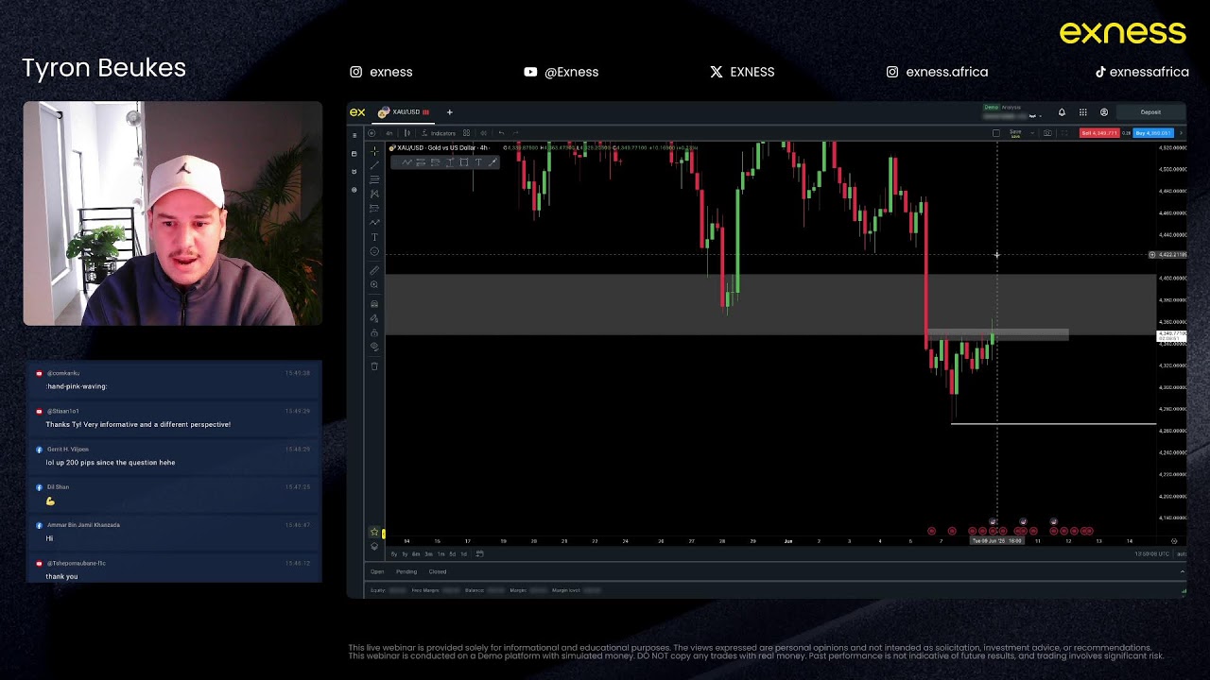This screenshot has height=680, width=1210.
Task: Click the horizontal support line on chart
Action: coord(1053,424)
